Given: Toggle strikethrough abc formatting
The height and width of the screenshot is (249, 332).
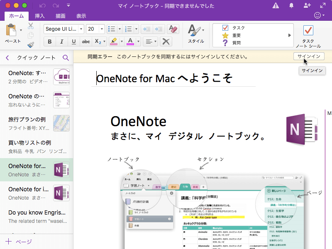Looking at the screenshot, I should pos(86,41).
